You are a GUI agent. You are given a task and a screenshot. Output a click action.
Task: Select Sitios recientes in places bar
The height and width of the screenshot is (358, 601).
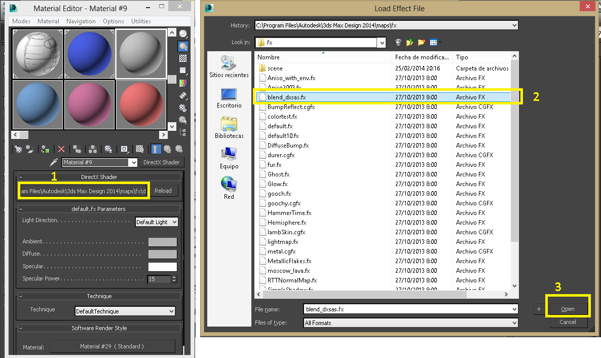coord(229,66)
